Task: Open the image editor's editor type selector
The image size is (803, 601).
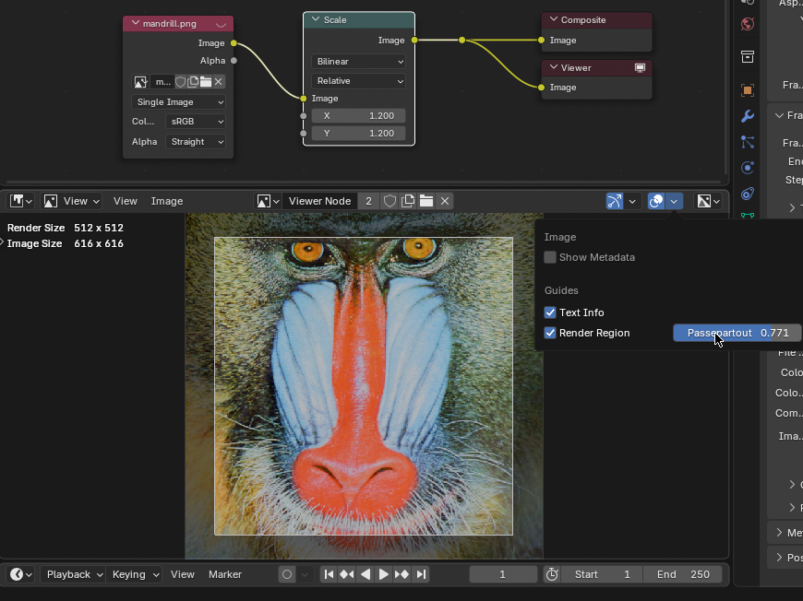Action: (21, 201)
